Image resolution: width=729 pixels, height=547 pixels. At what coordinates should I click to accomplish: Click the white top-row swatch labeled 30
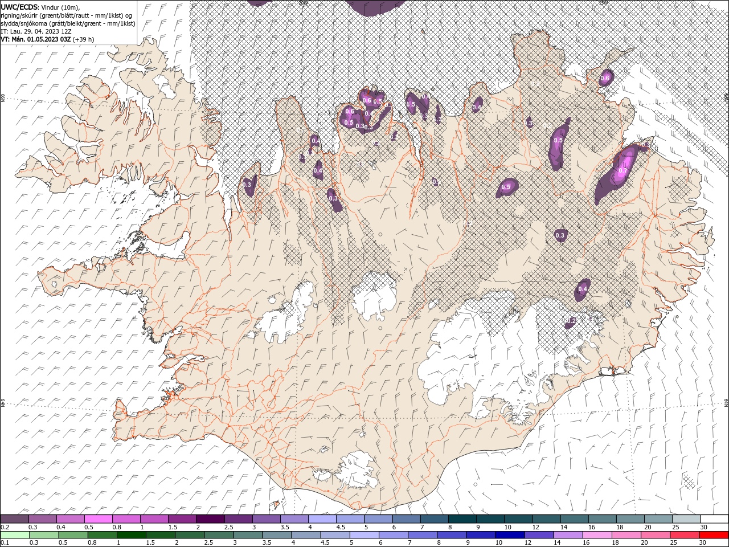click(x=714, y=519)
